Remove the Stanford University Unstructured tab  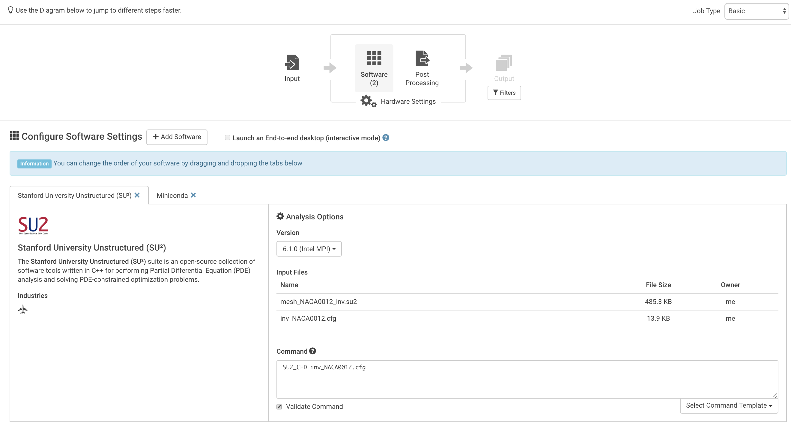point(137,195)
